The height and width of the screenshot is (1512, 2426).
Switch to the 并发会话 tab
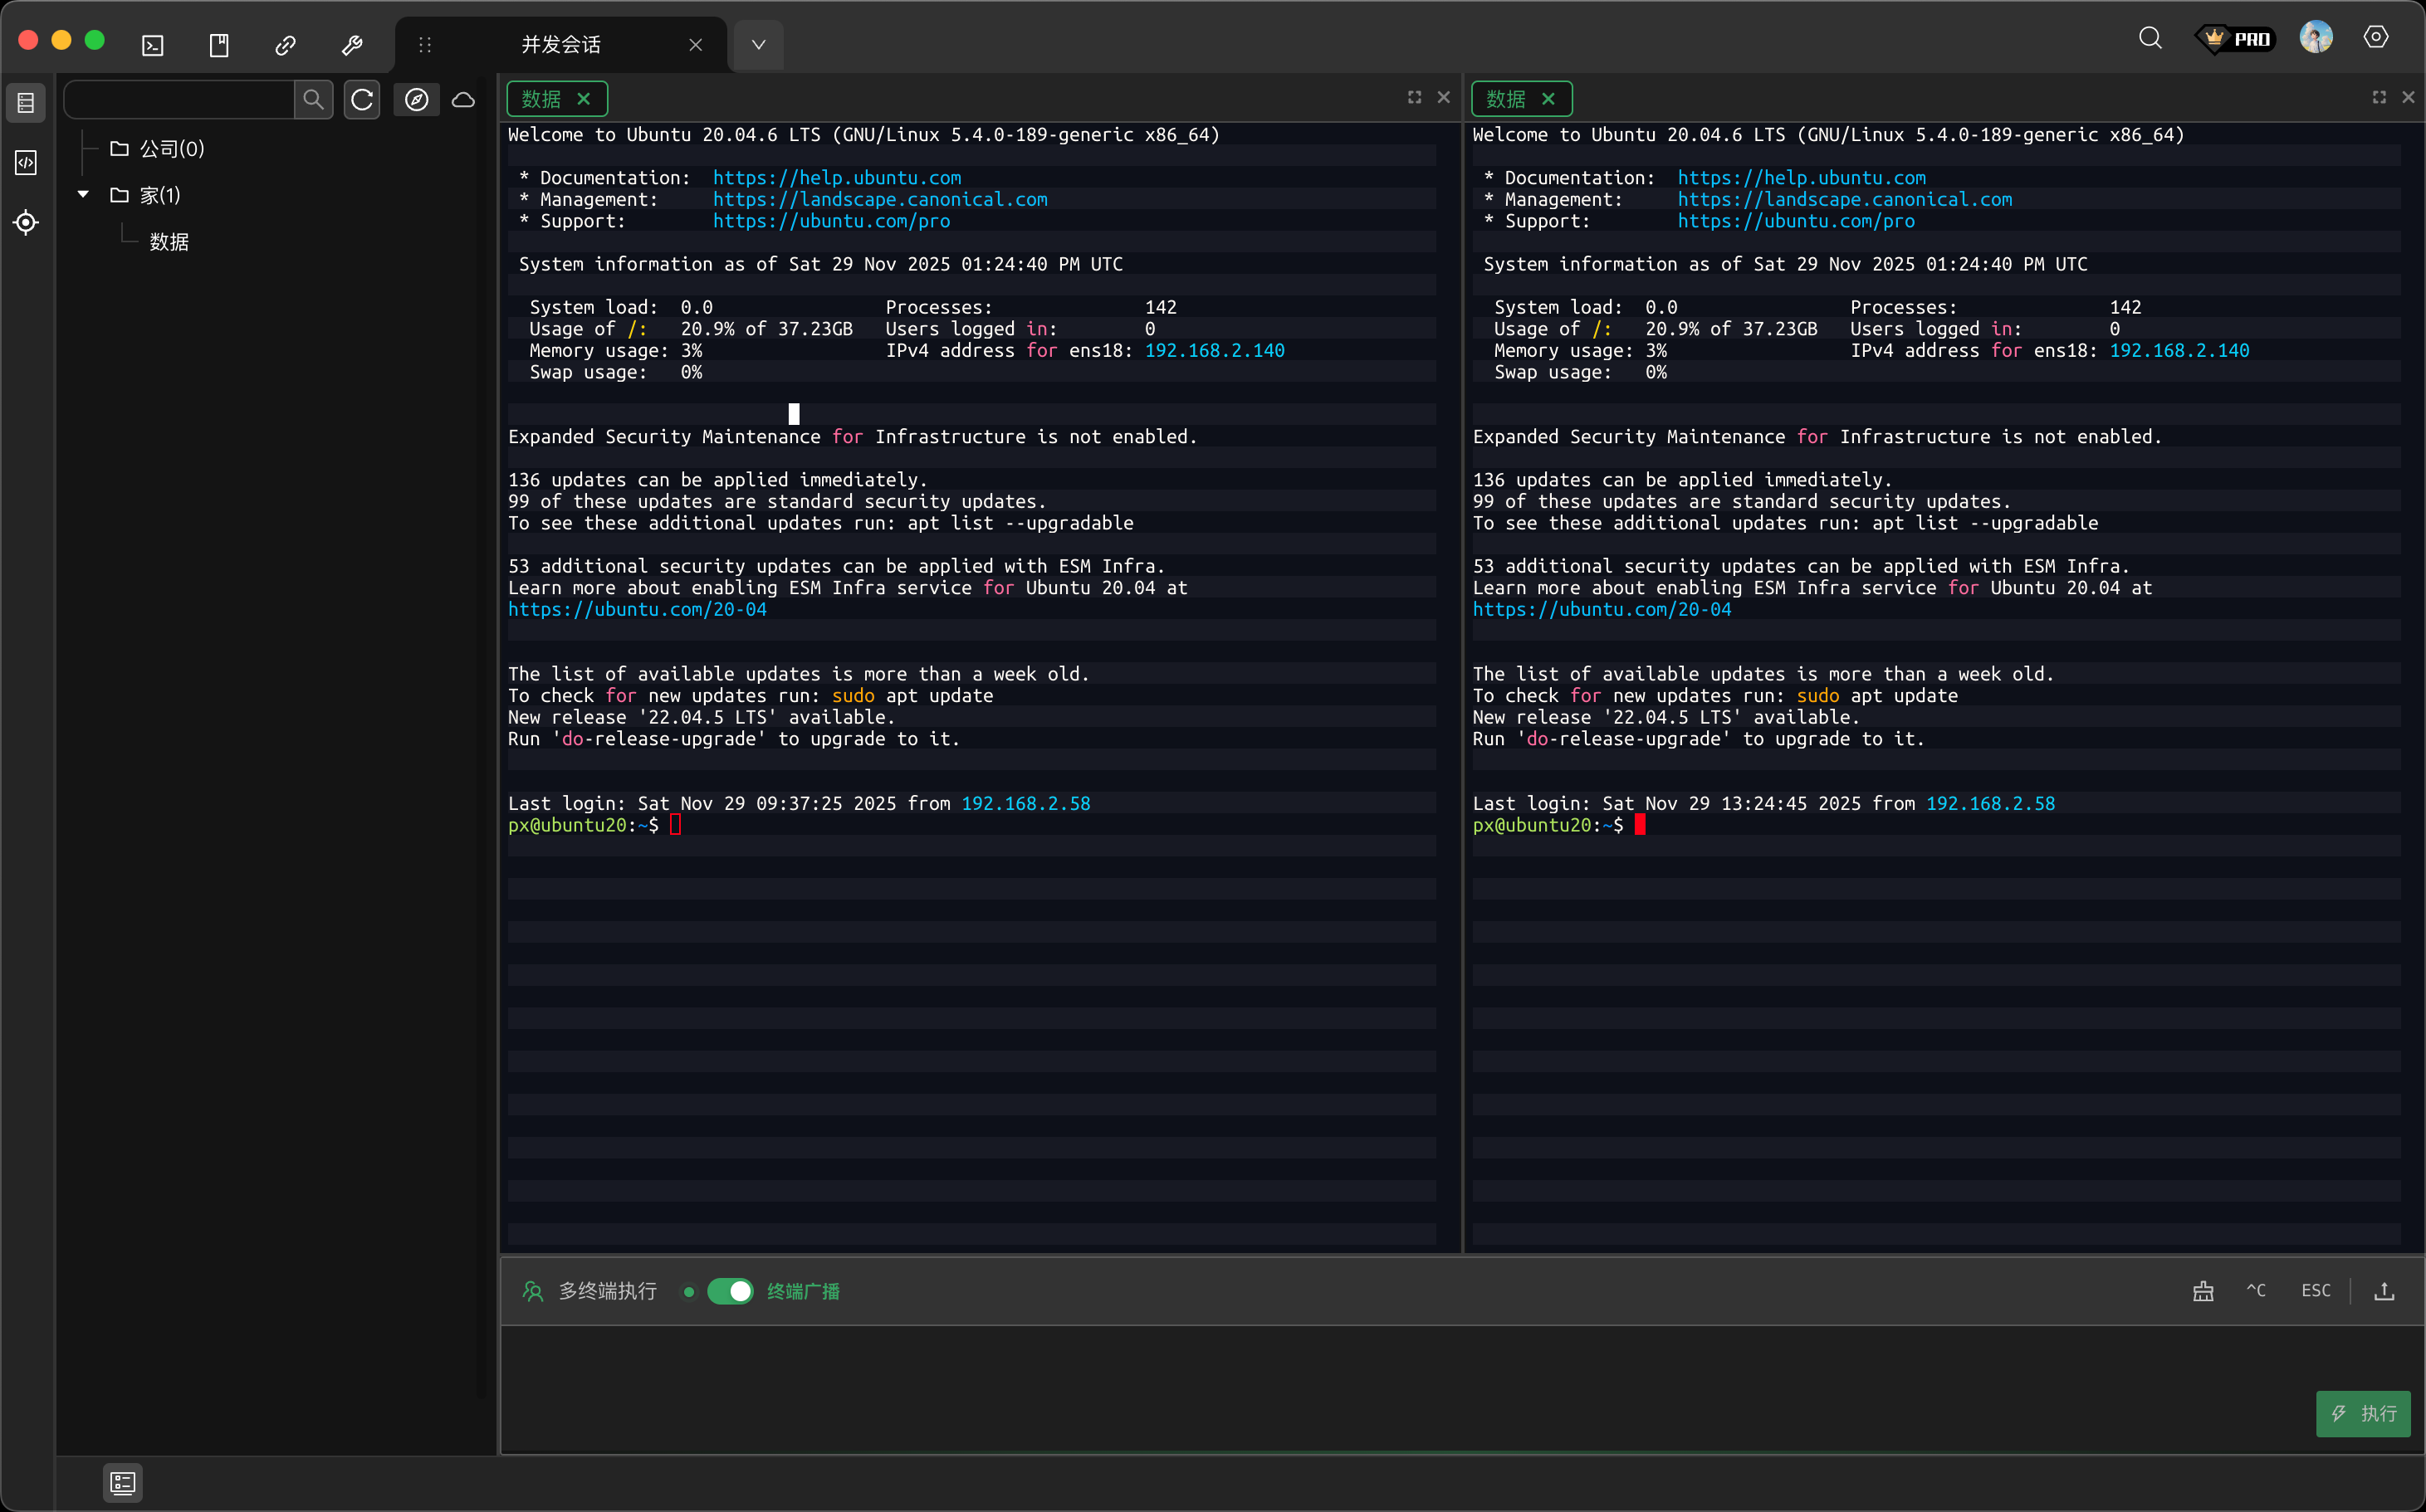[x=560, y=45]
